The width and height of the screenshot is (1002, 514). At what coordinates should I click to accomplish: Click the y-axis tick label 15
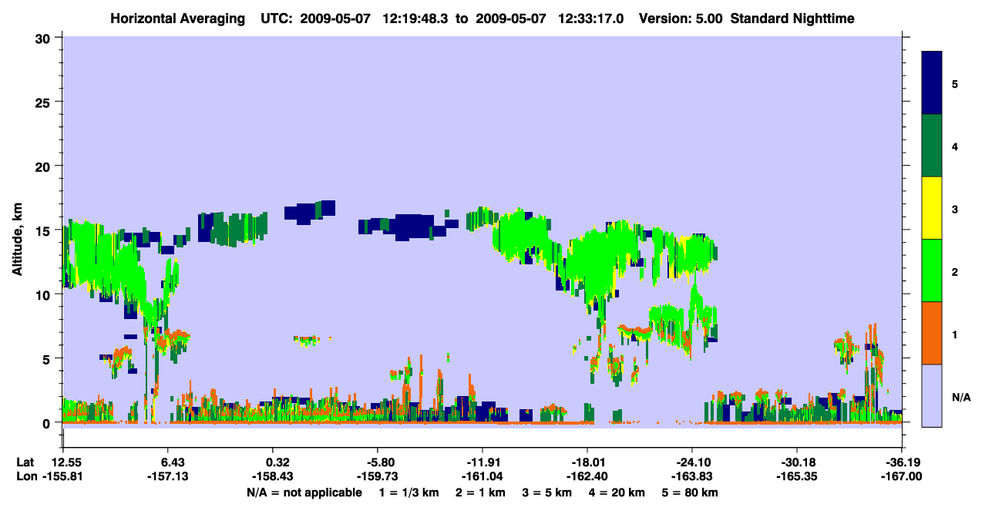pyautogui.click(x=45, y=230)
